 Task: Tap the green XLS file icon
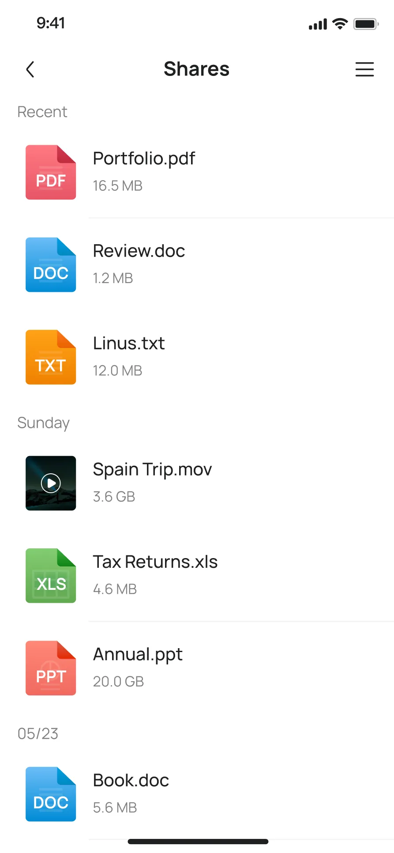51,576
